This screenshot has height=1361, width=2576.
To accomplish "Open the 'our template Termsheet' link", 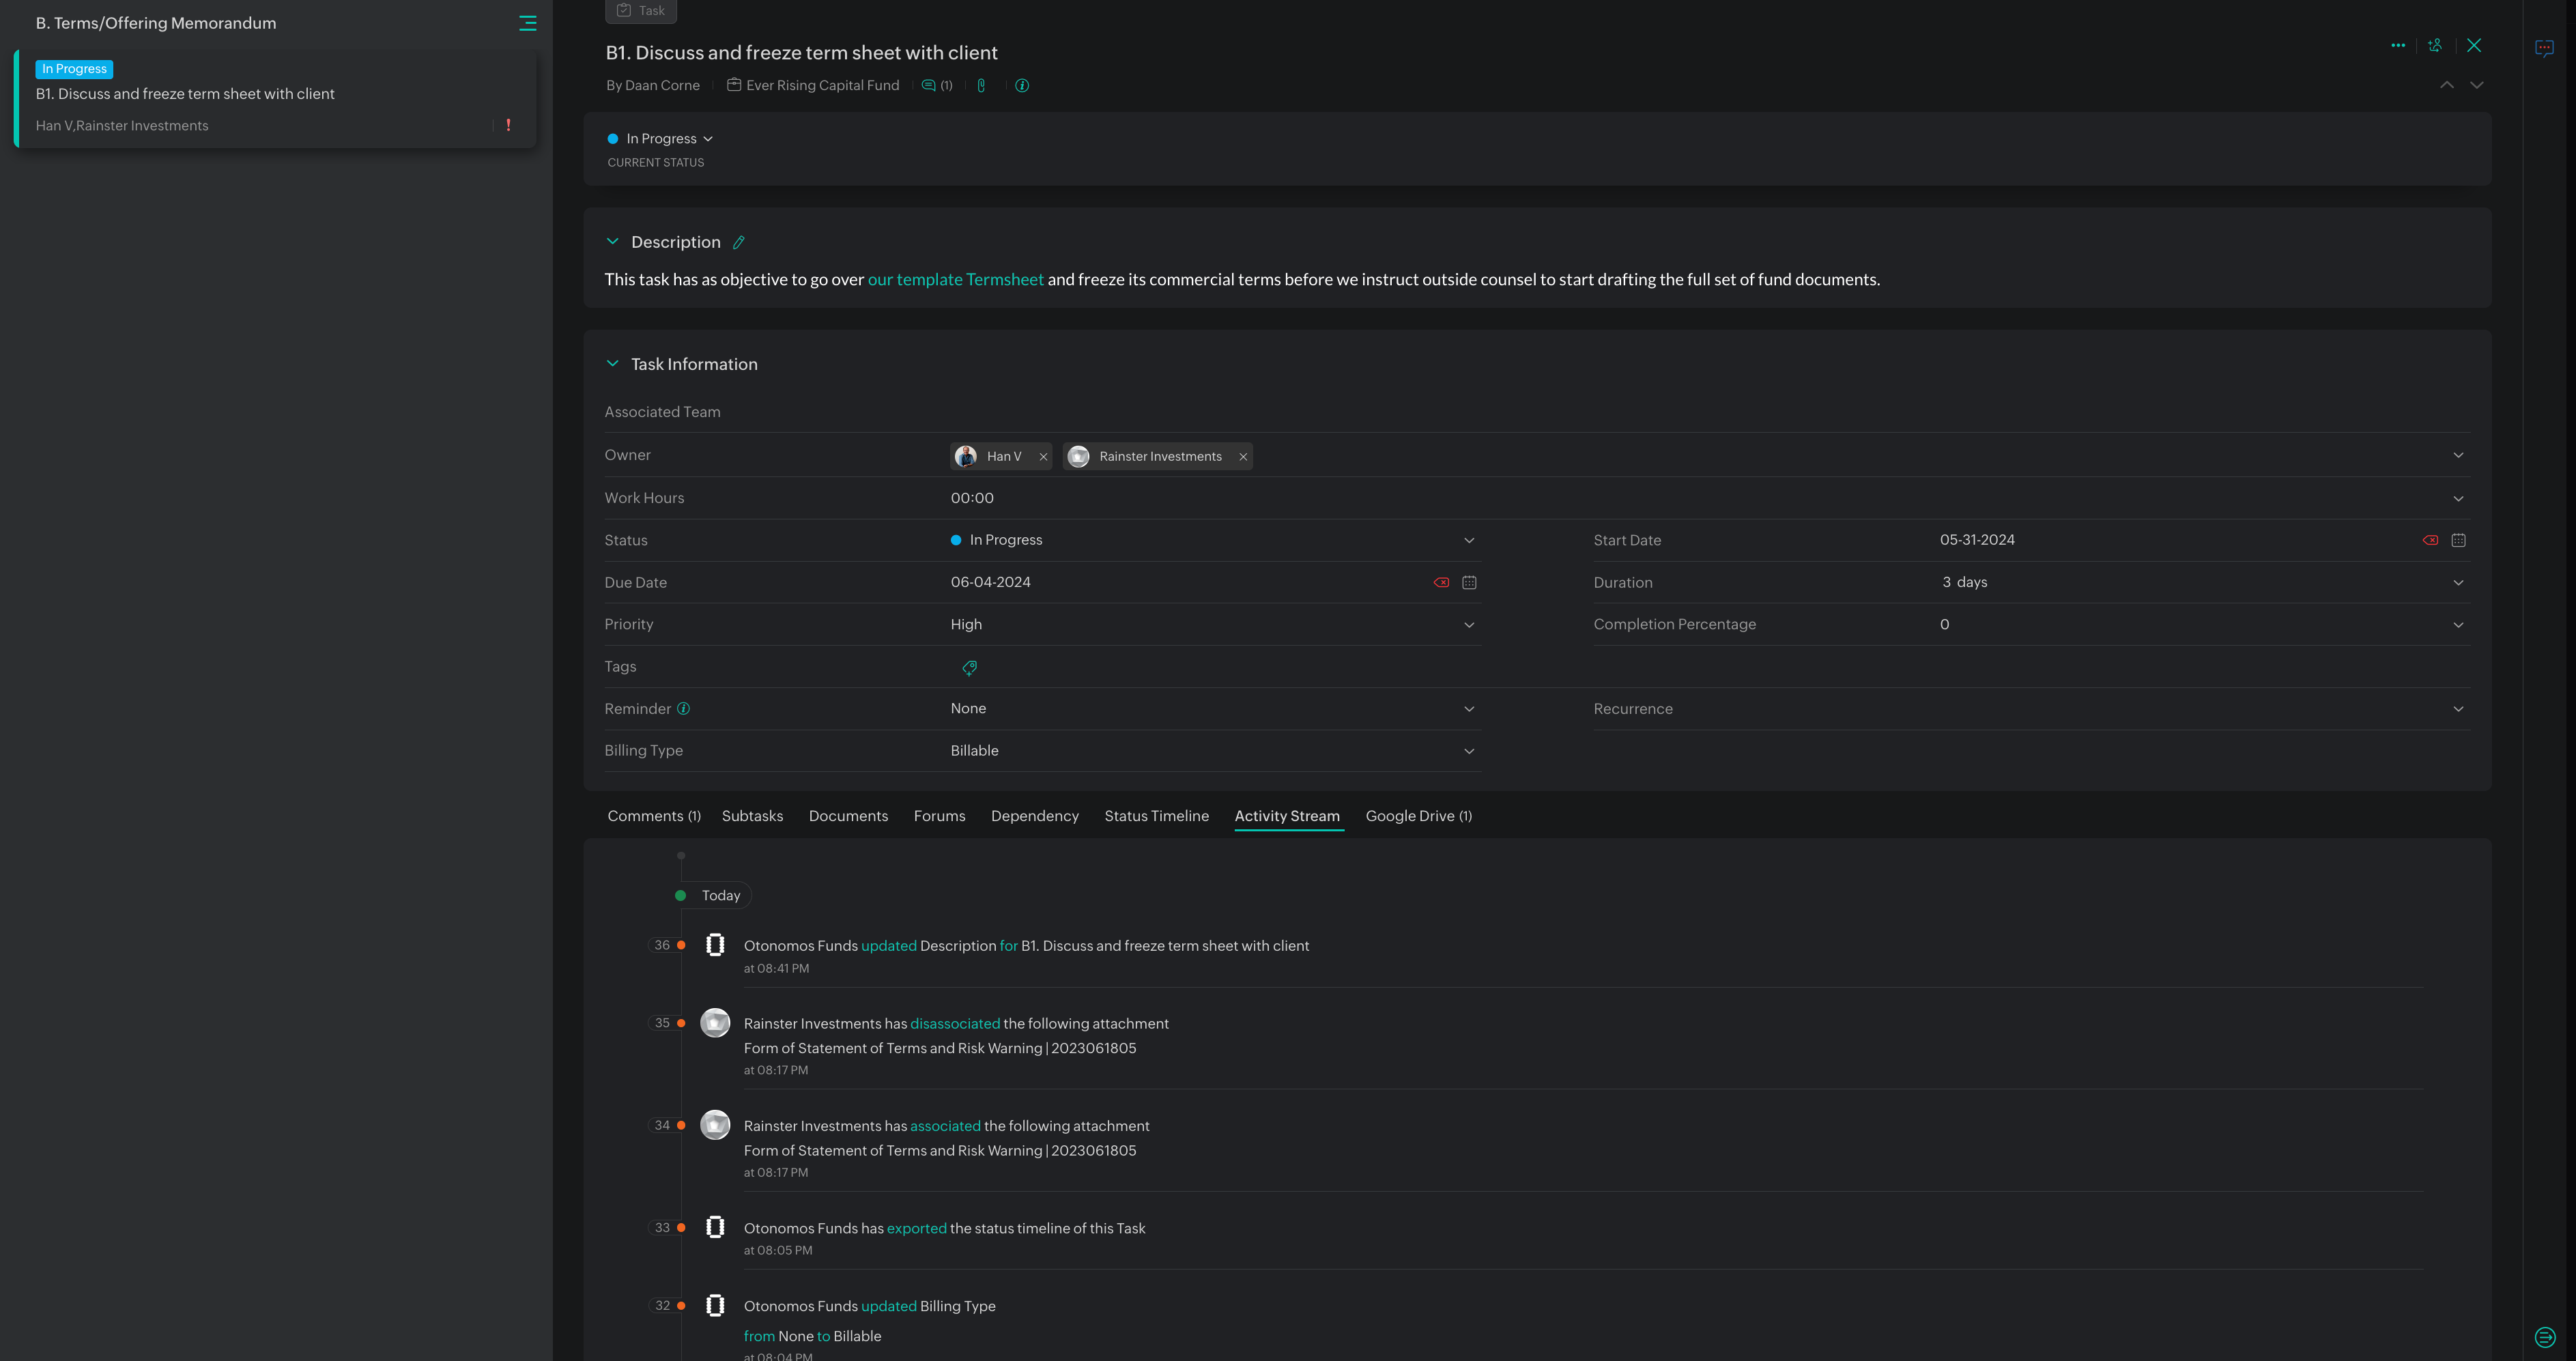I will [955, 280].
